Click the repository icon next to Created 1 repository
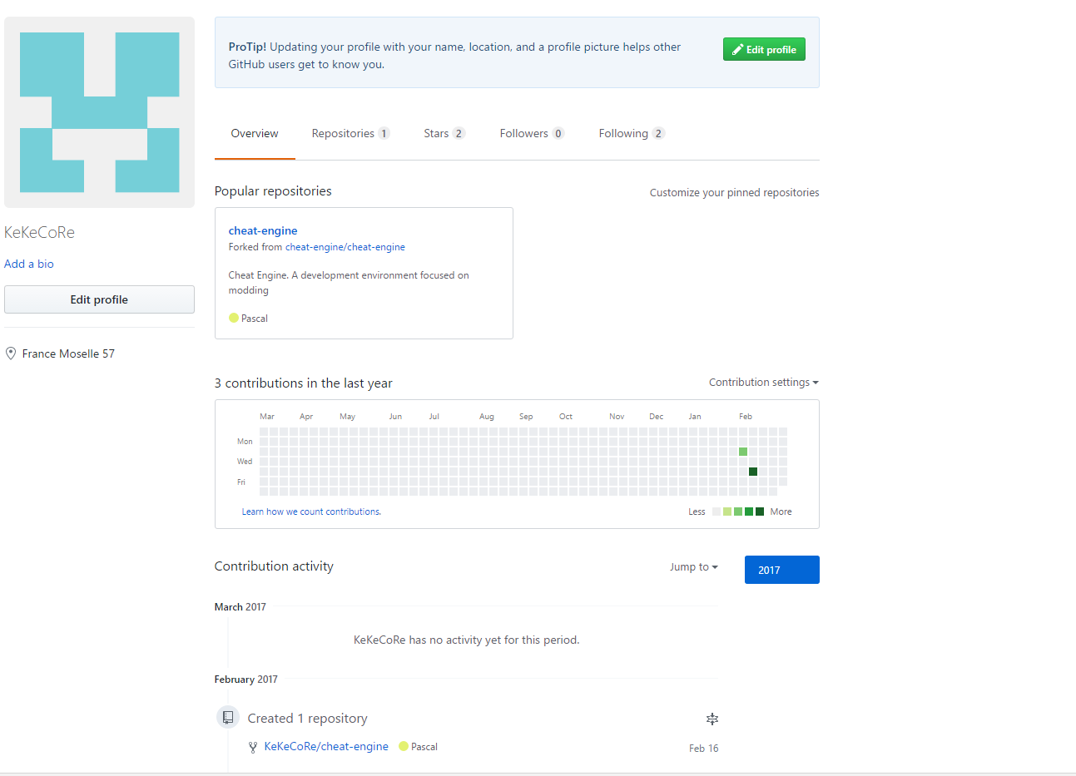This screenshot has width=1076, height=776. pyautogui.click(x=228, y=717)
